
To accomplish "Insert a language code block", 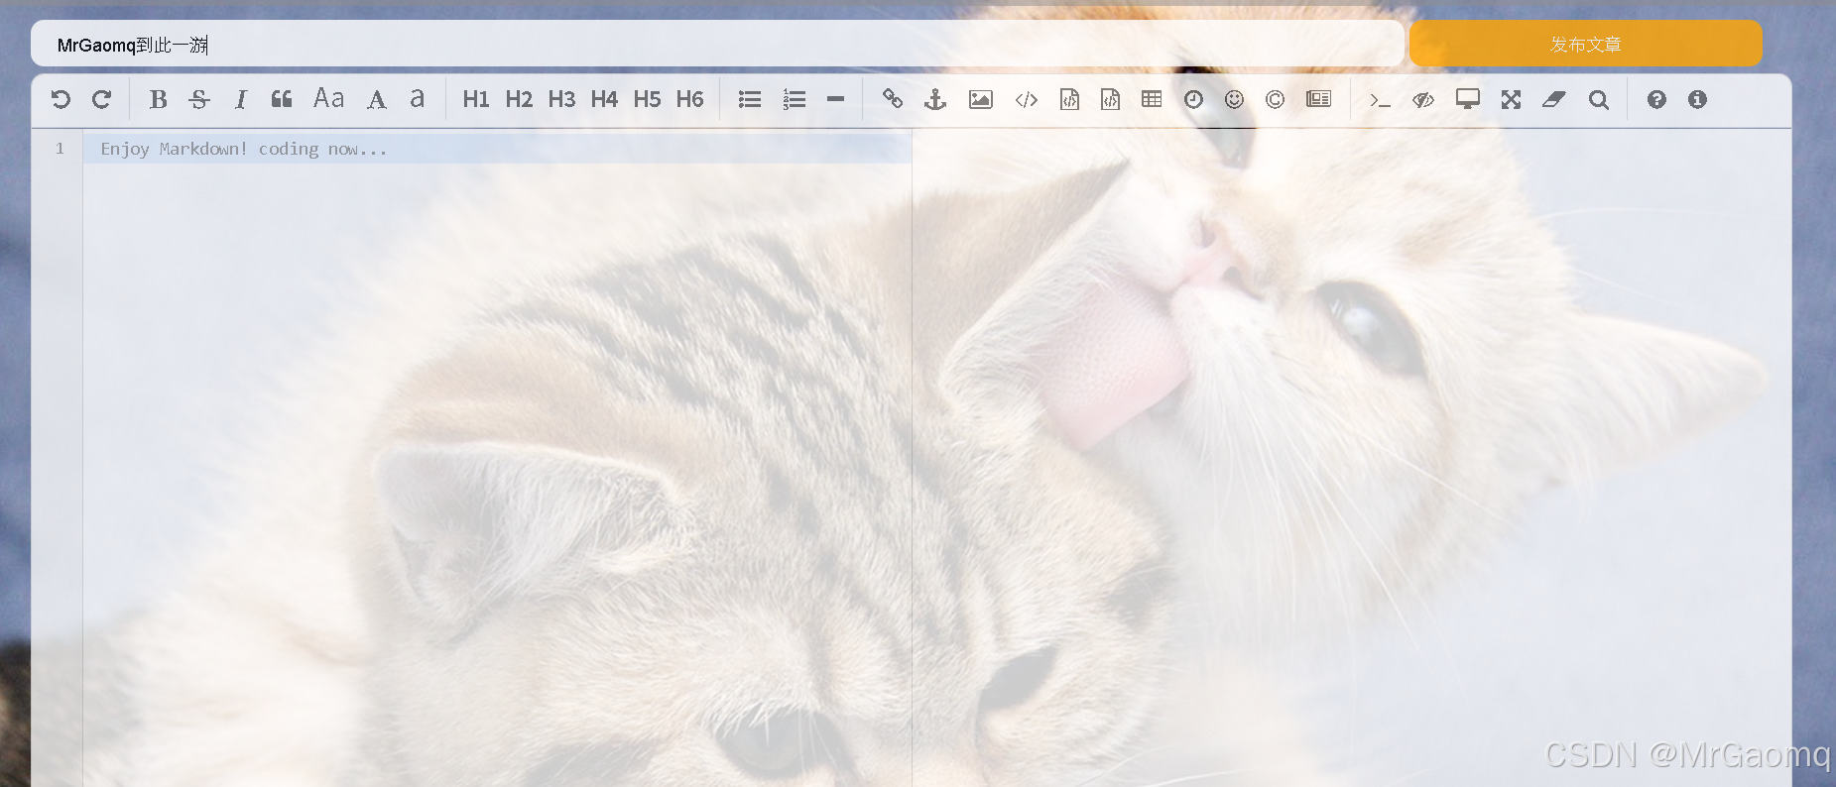I will pyautogui.click(x=1110, y=99).
